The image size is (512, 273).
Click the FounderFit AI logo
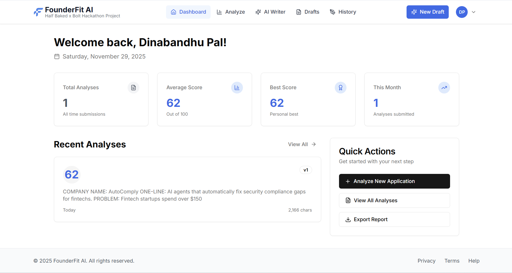click(38, 12)
